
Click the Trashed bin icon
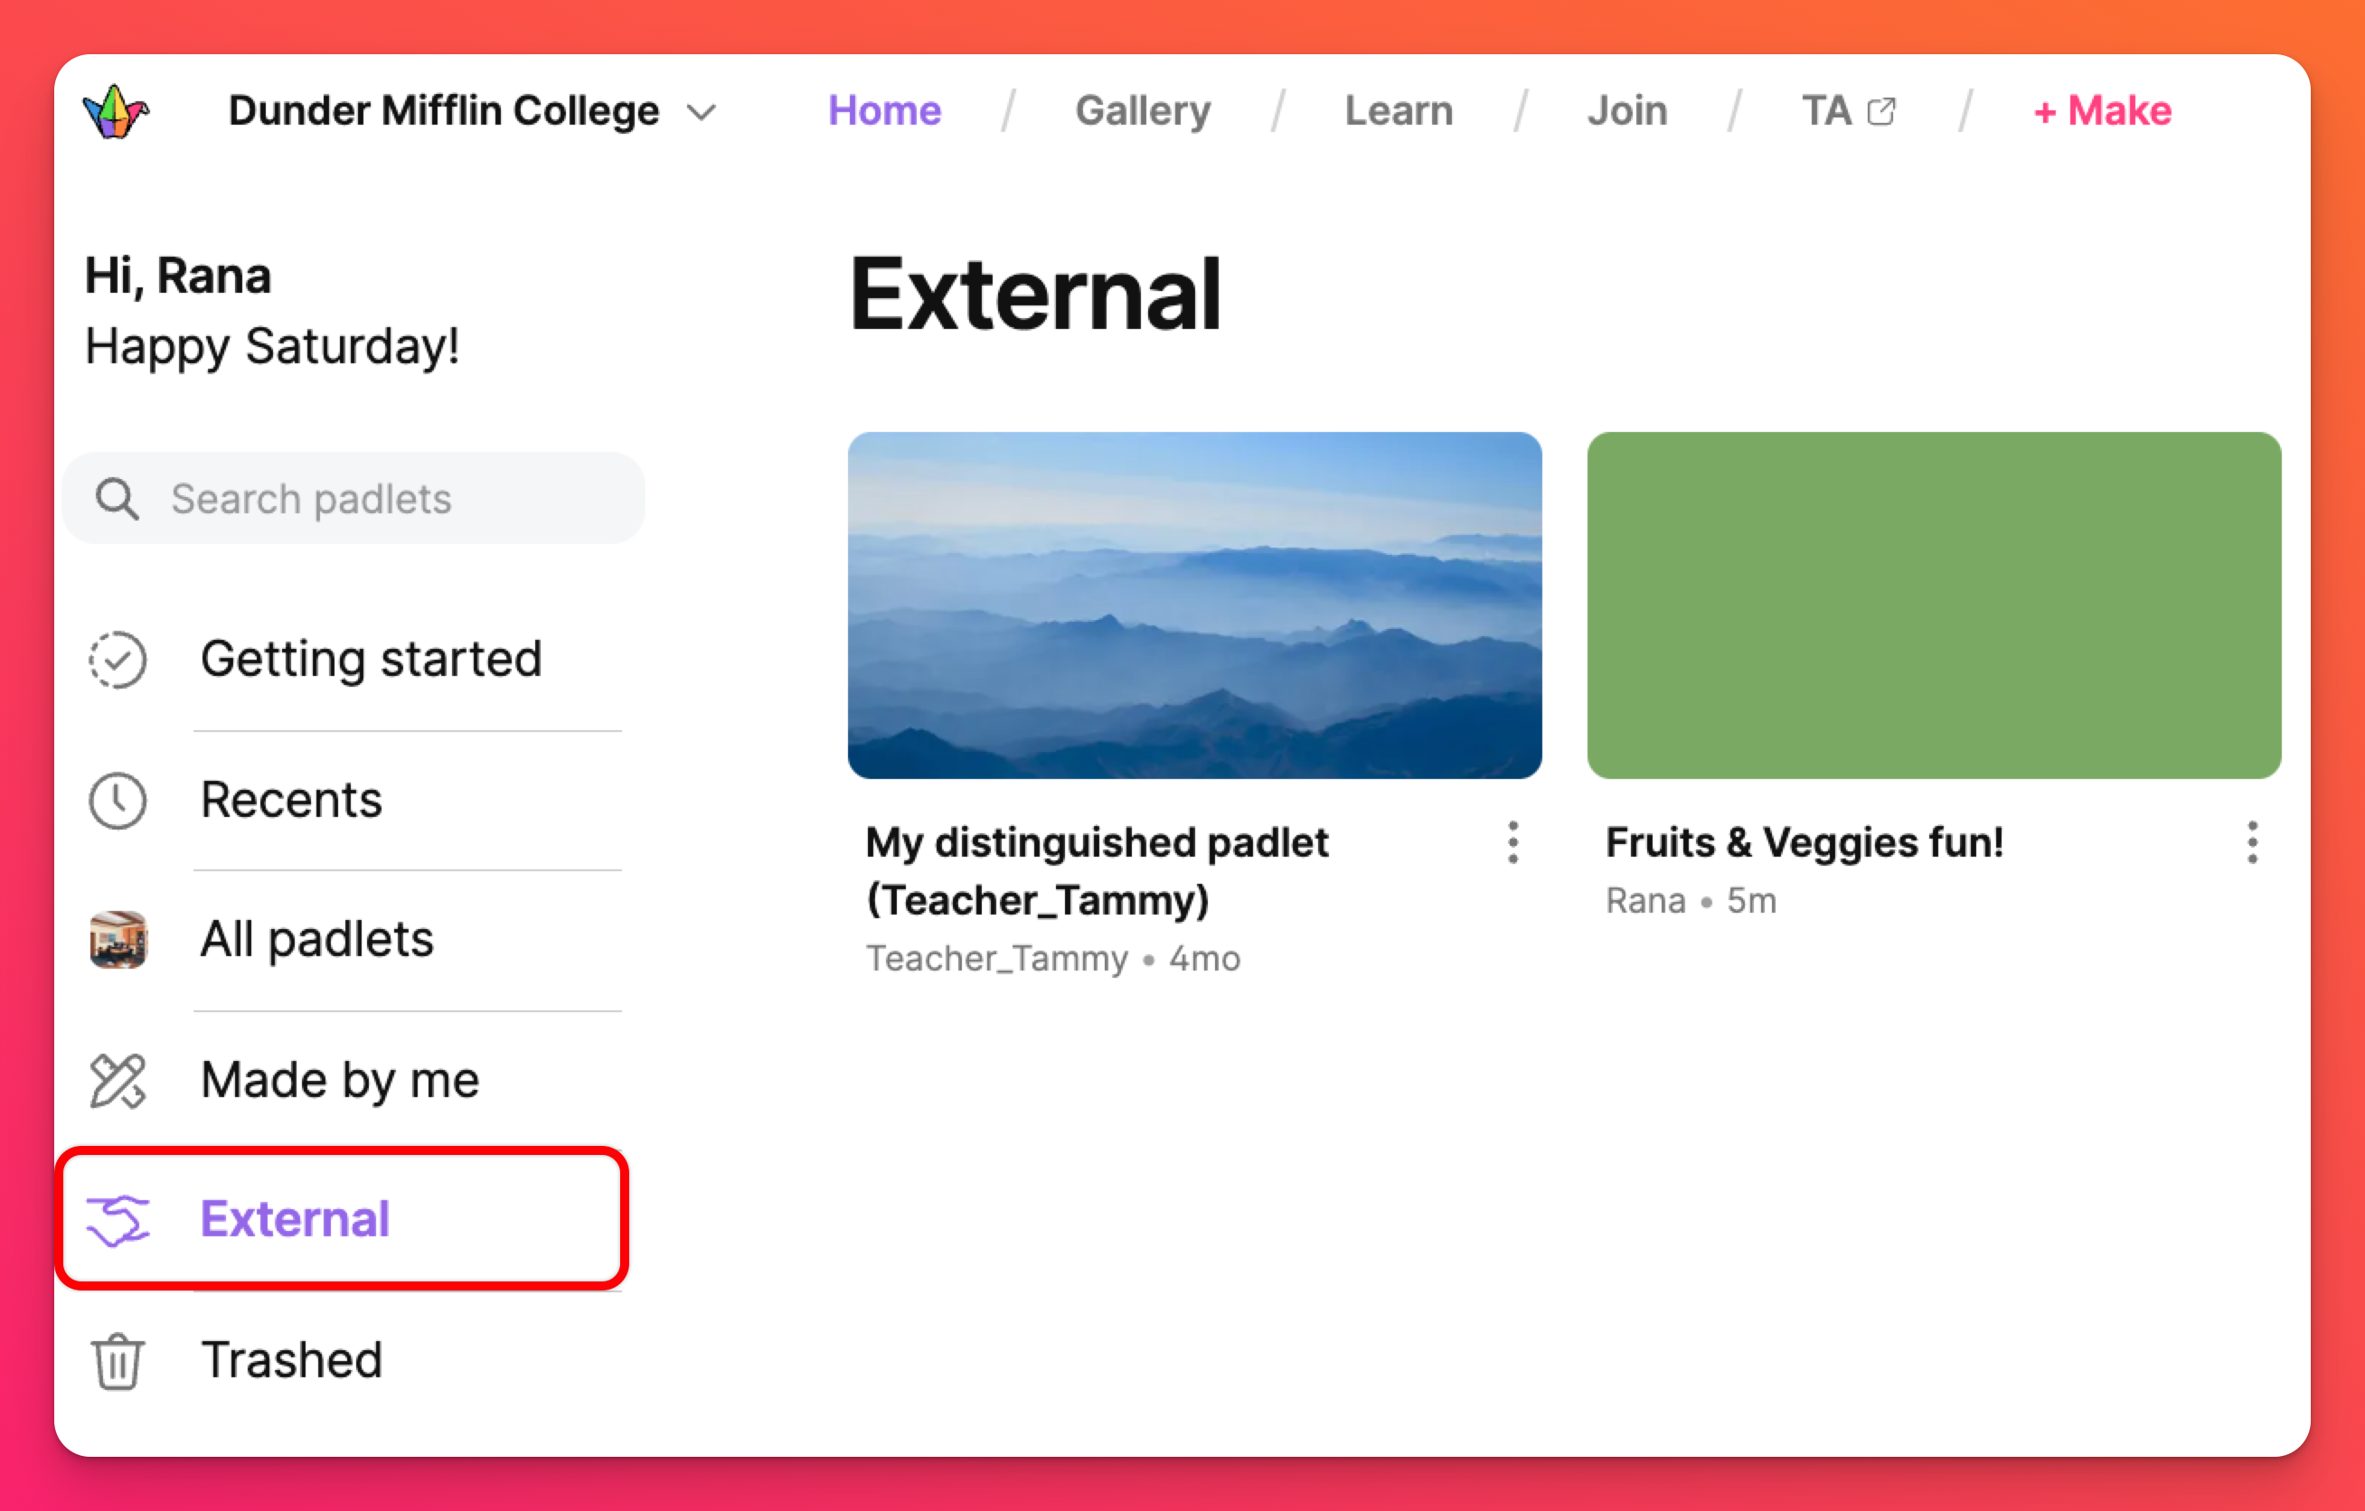118,1362
